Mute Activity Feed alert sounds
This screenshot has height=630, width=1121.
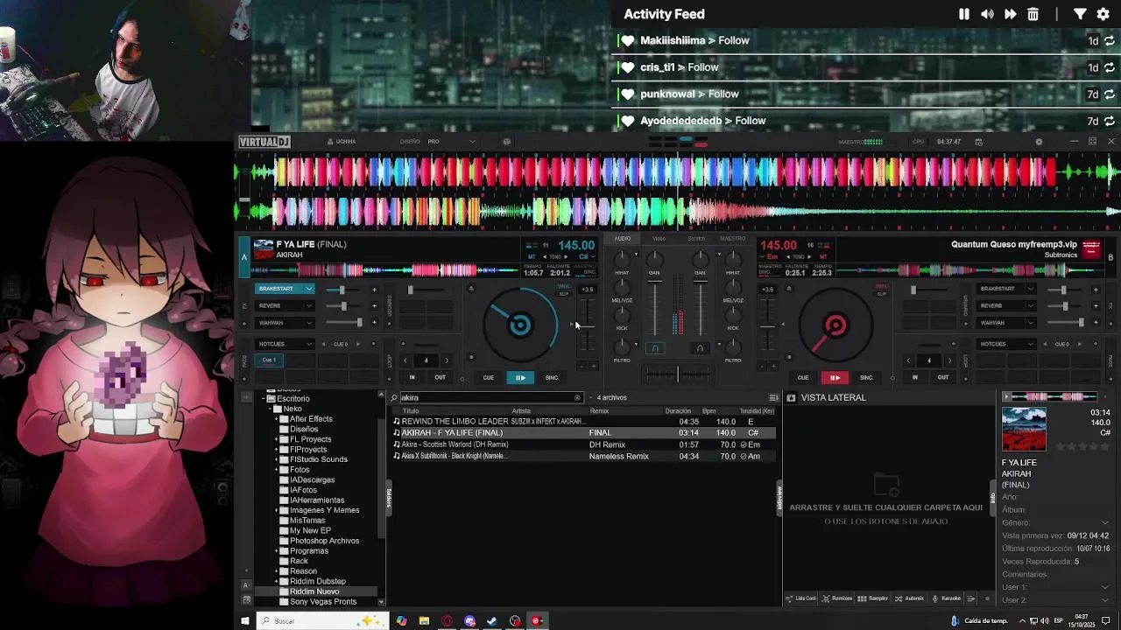click(987, 14)
